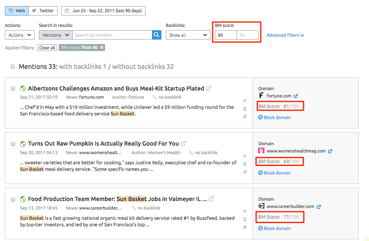Click external link icon next to Raw Pumpkin title
369x241 pixels.
coord(183,143)
